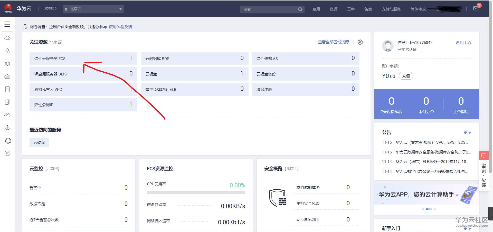Click 工单消息 count tile

coord(461,104)
